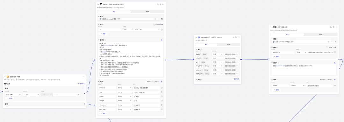Remove the weatherList input row with its minus icon
The image size is (344, 122).
tap(335, 52)
